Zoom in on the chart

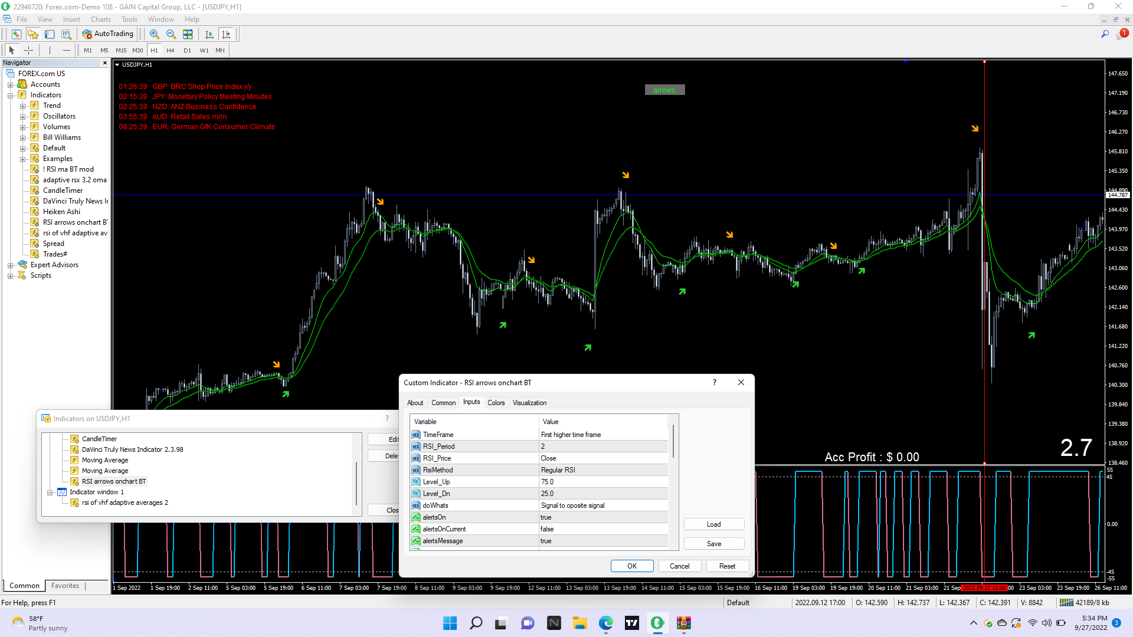(x=155, y=34)
